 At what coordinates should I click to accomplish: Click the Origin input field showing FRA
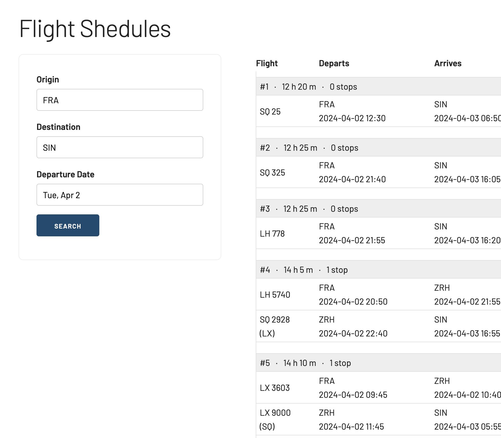(x=120, y=100)
